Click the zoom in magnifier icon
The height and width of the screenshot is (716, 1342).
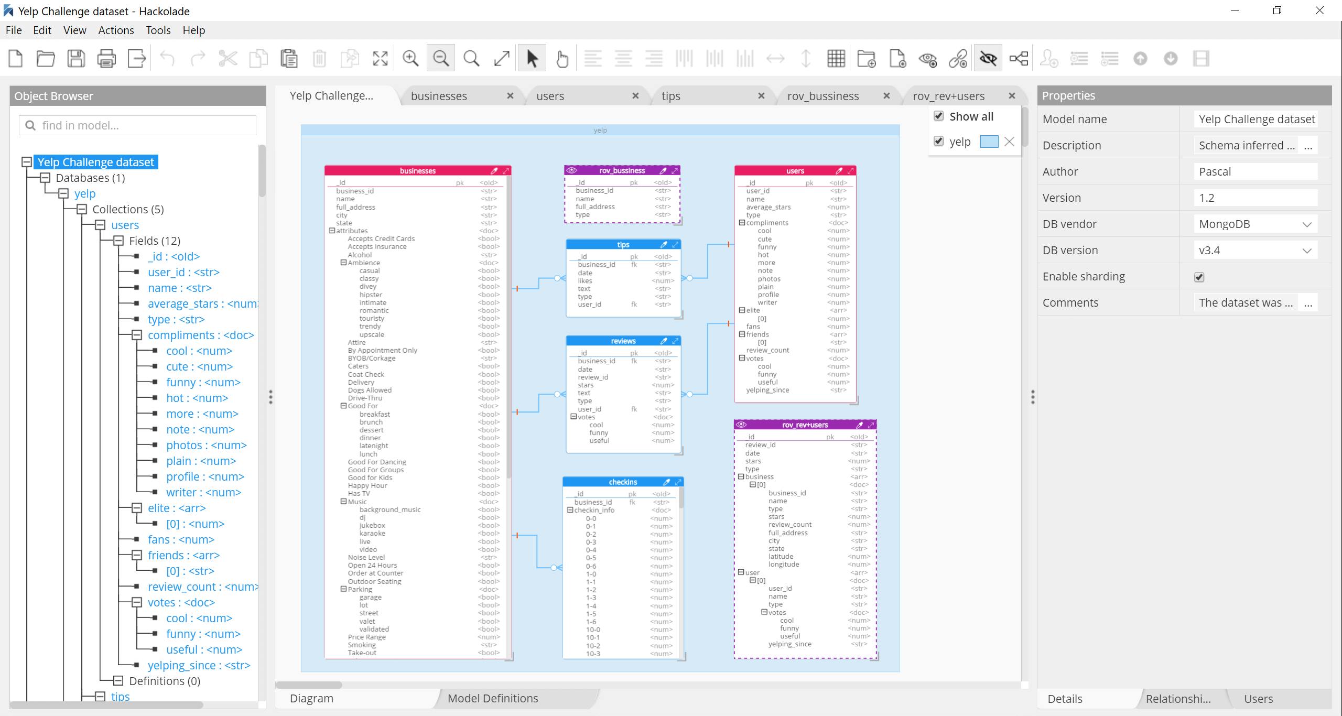(x=410, y=58)
